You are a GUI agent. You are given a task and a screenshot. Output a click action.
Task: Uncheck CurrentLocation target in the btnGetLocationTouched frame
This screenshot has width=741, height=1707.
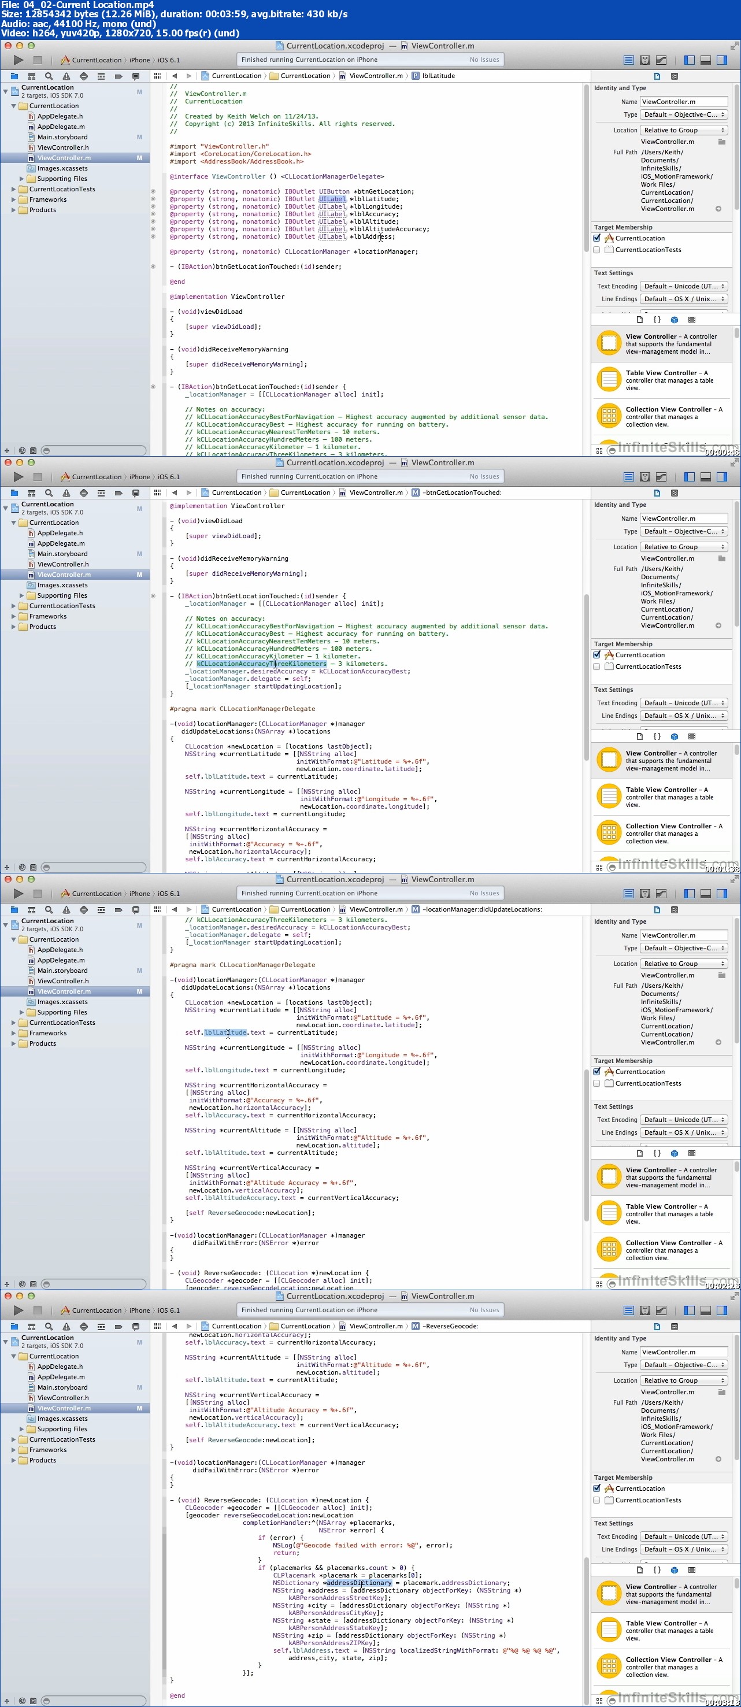click(x=597, y=655)
